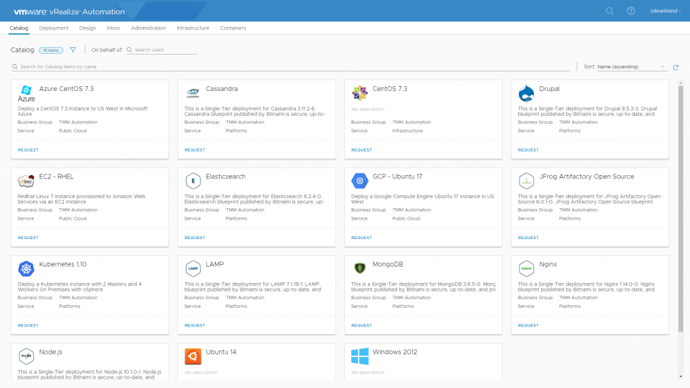Viewport: 690px width, 388px height.
Task: Click the Nginx hexagon icon
Action: (x=526, y=268)
